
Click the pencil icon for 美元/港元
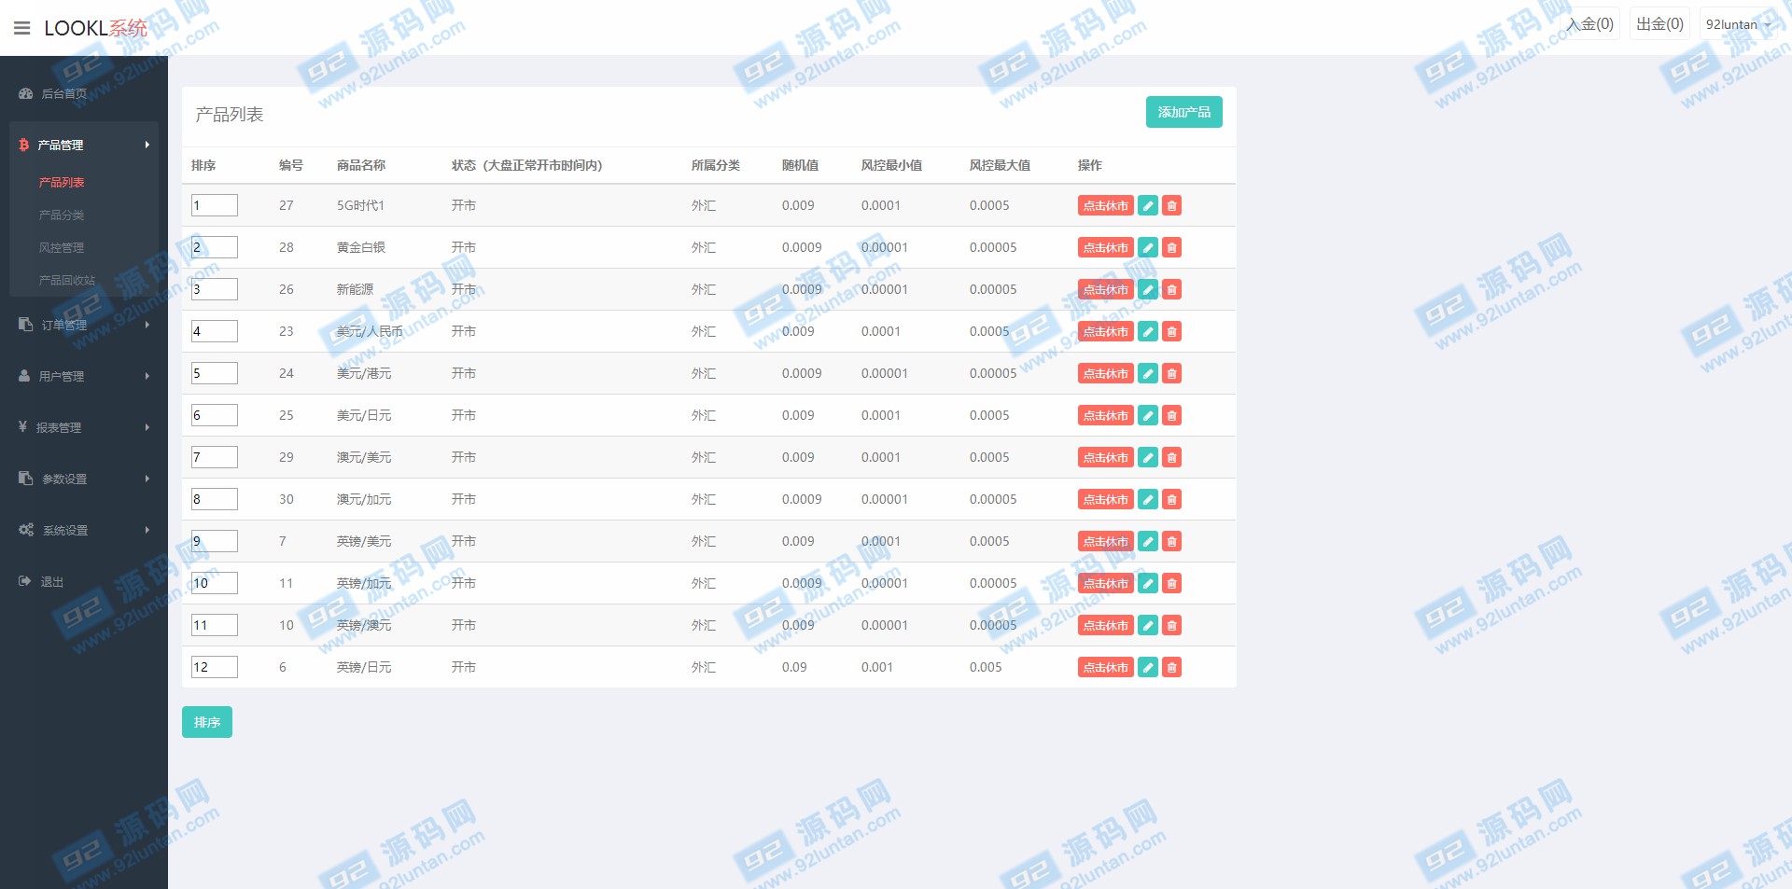(x=1148, y=373)
